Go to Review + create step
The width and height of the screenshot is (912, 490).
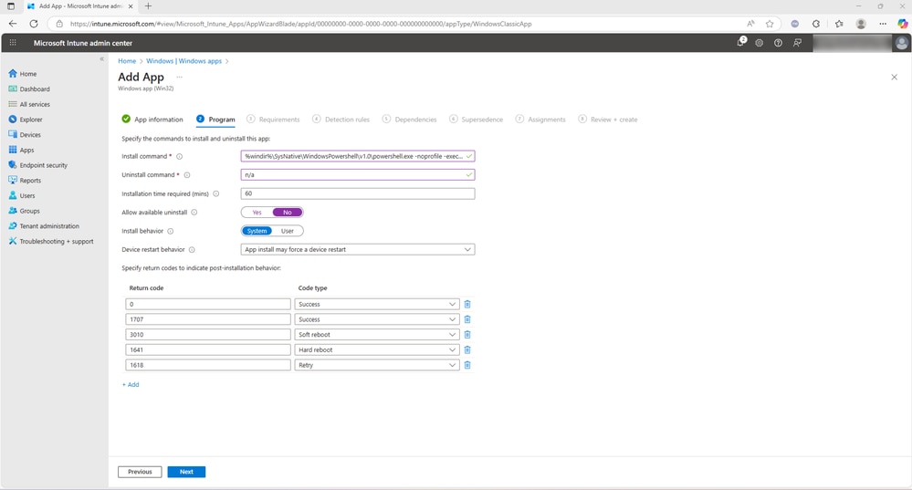click(x=608, y=120)
